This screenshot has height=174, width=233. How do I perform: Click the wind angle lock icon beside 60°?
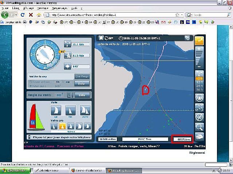70,95
